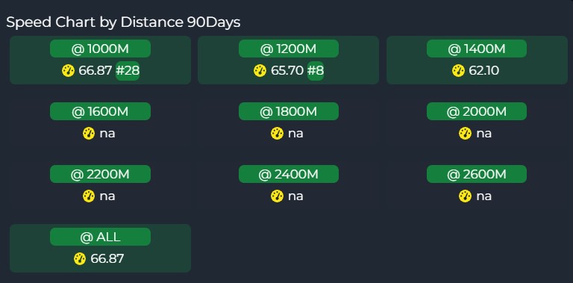Image resolution: width=573 pixels, height=283 pixels.
Task: Click the speedometer icon beside 62.10
Action: pyautogui.click(x=458, y=71)
